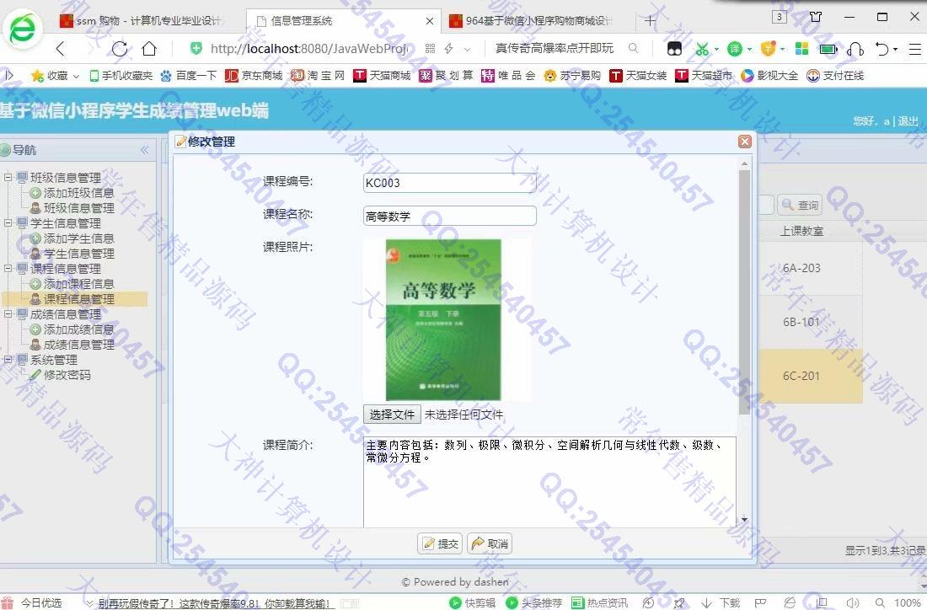Cancel the edit with 取消 button
This screenshot has height=610, width=927.
click(490, 543)
